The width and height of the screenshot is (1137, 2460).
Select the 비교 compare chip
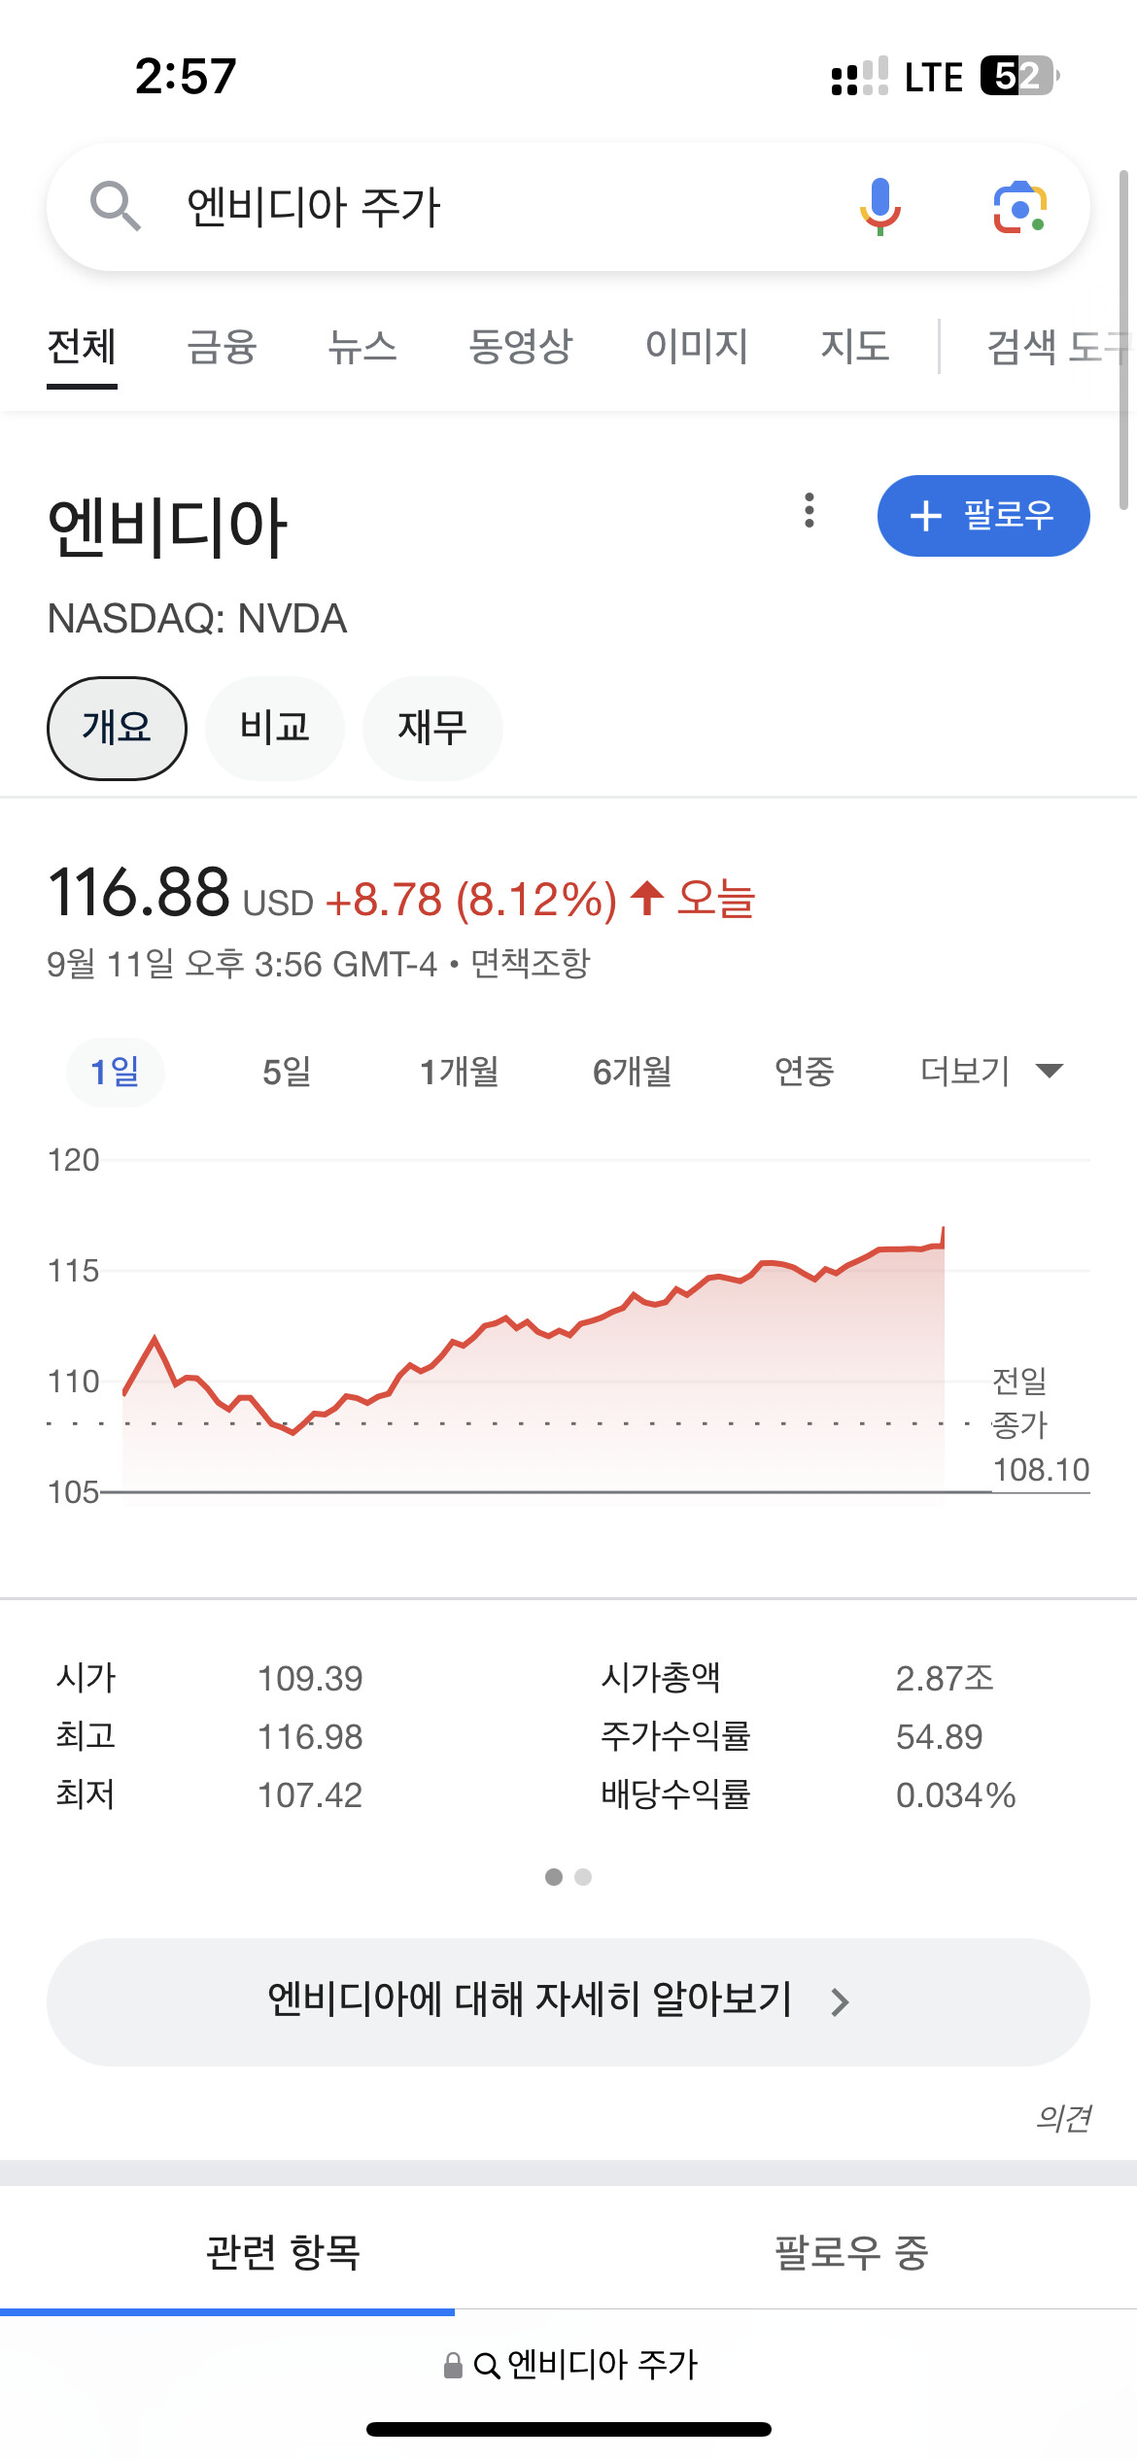point(275,728)
